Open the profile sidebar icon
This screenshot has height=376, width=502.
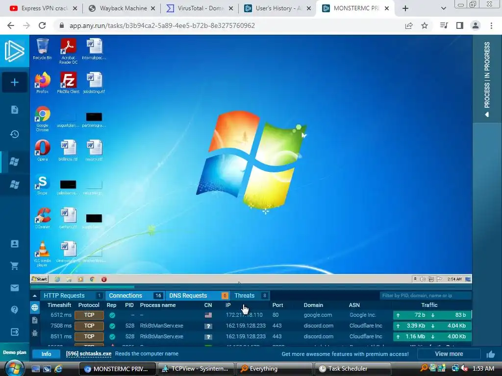pyautogui.click(x=14, y=244)
